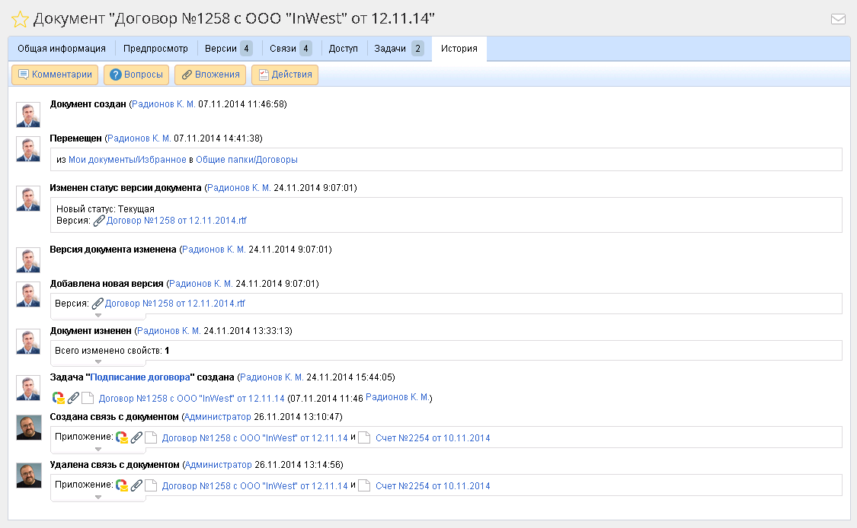Click the paperclip icon in the Создана связь entry
Image resolution: width=857 pixels, height=528 pixels.
click(x=136, y=438)
